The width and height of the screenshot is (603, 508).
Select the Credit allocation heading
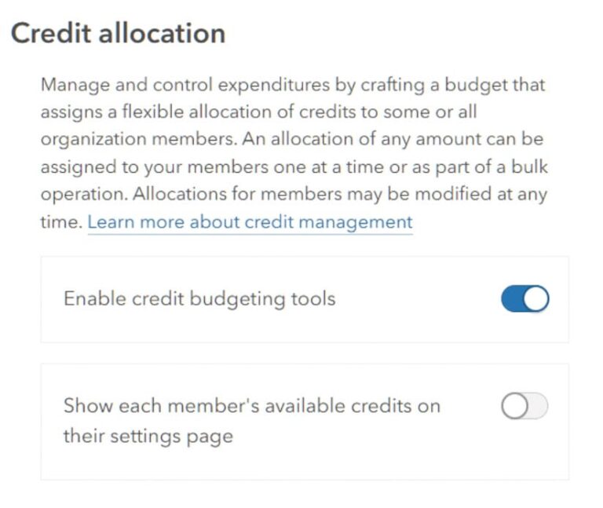(x=118, y=34)
